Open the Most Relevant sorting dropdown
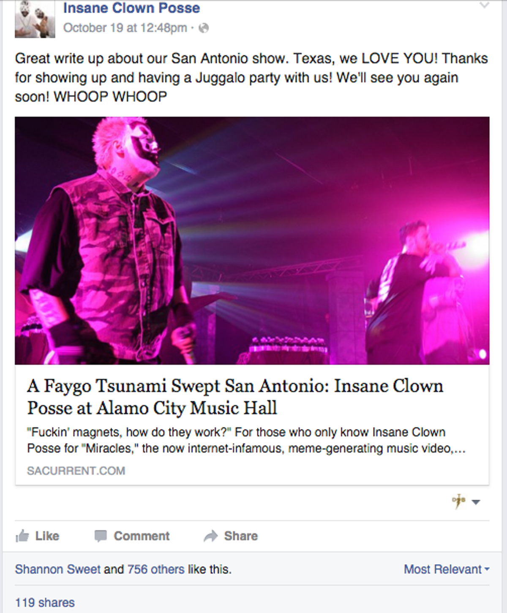Viewport: 507px width, 613px height. [447, 569]
